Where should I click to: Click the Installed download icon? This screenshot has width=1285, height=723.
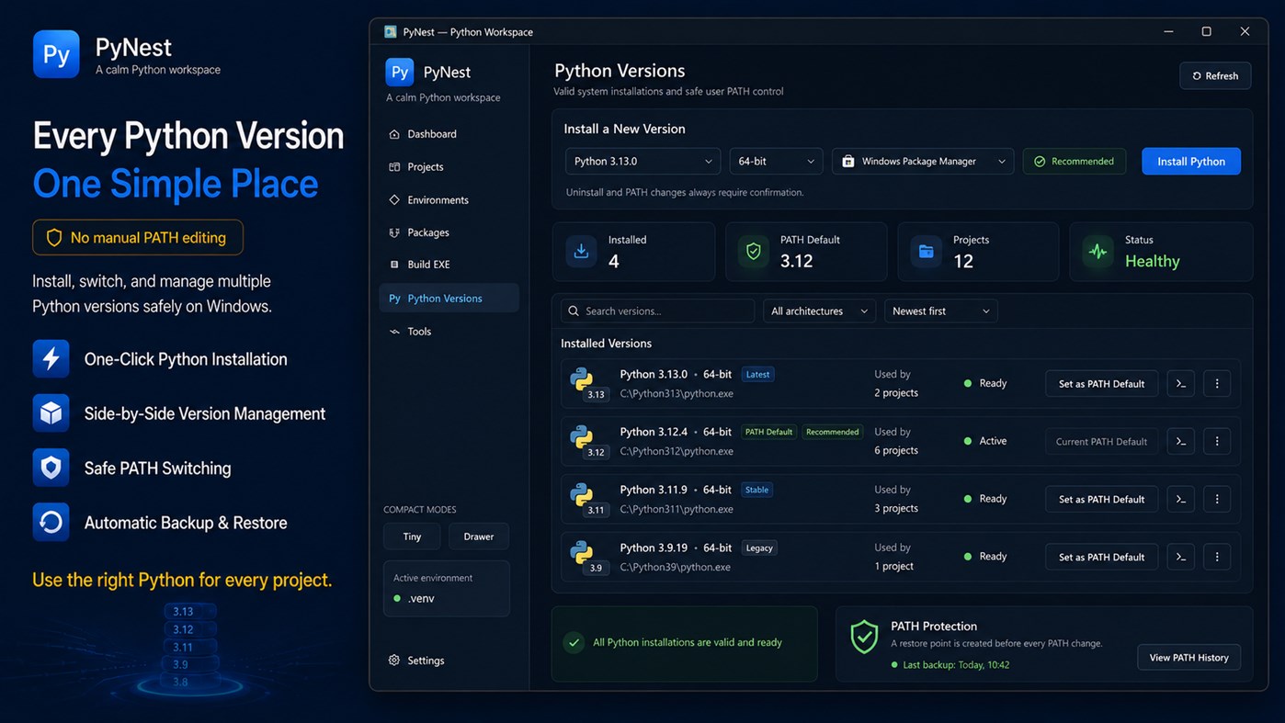[x=581, y=251]
